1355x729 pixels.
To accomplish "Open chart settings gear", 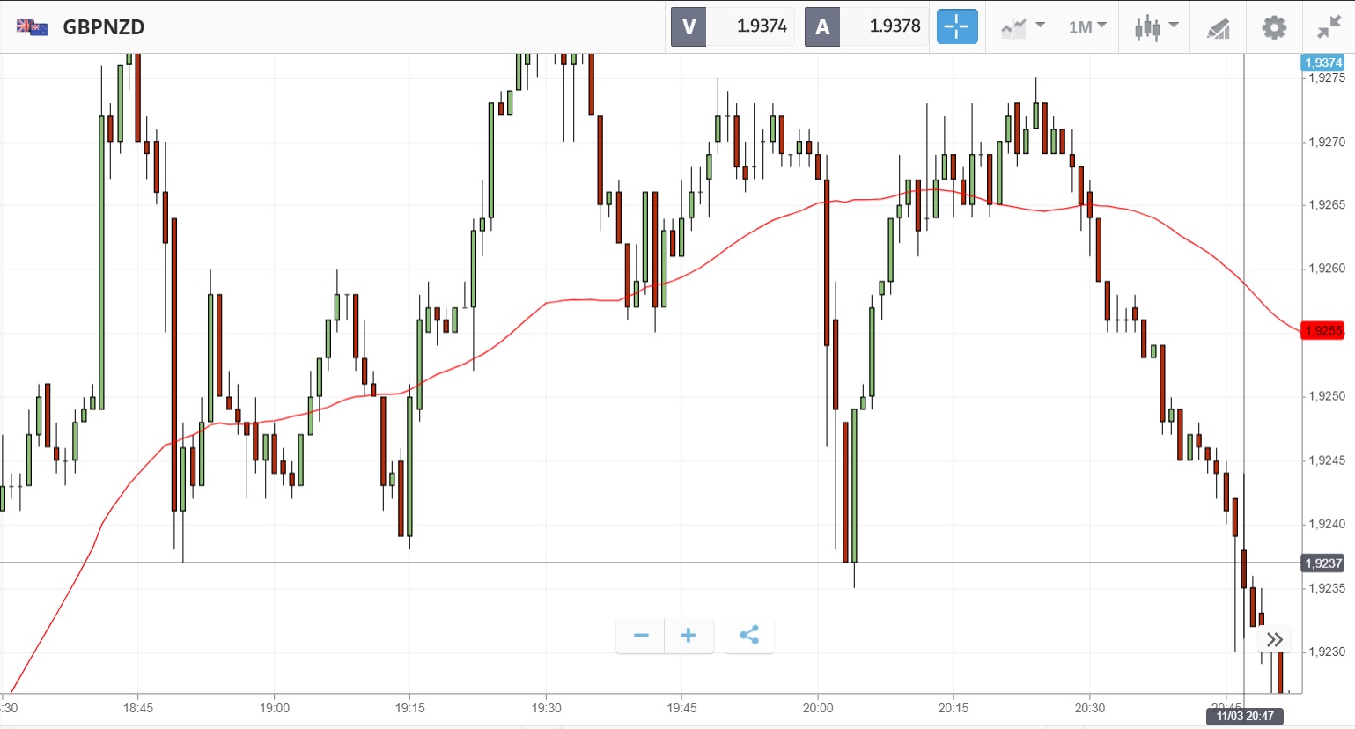I will (x=1274, y=27).
